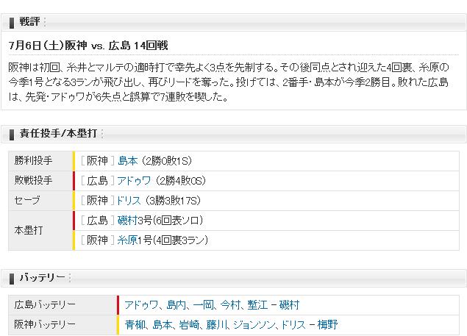467x336 pixels.
Task: Click 糸原 link in 本塁打 row
Action: [x=127, y=240]
